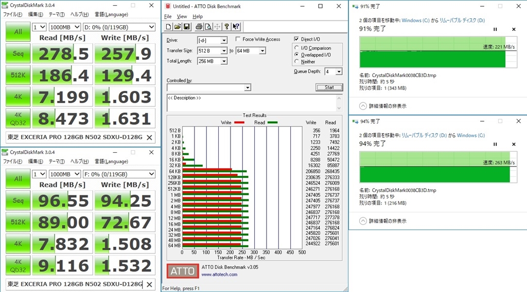Activate the context help arrow-question icon
The width and height of the screenshot is (527, 292).
(x=236, y=26)
